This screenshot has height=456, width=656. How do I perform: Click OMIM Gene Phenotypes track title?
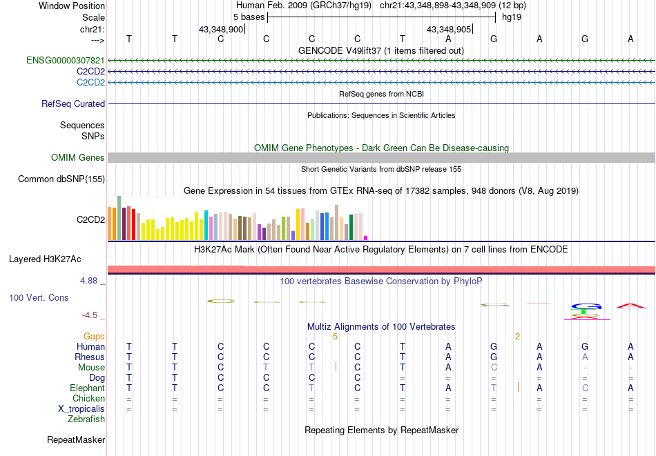[x=381, y=148]
